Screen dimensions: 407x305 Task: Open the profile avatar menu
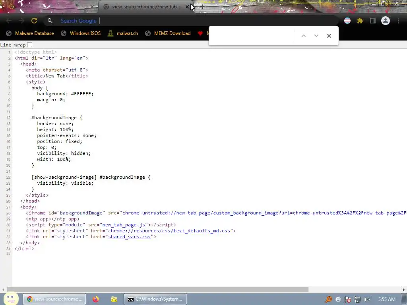tap(386, 21)
